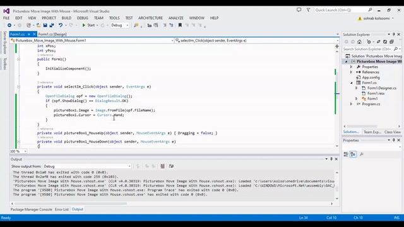
Task: Open the Start button dropdown arrow
Action: coord(97,25)
